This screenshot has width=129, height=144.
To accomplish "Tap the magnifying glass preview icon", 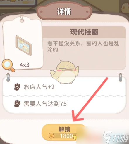I will 8,65.
